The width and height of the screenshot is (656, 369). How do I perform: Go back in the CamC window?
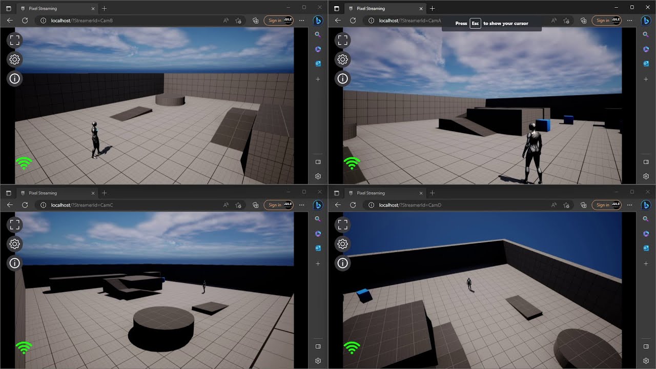pos(10,205)
